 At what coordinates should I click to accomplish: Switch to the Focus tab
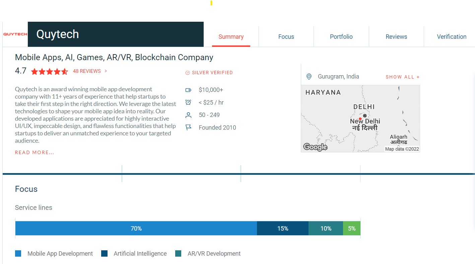pos(286,37)
